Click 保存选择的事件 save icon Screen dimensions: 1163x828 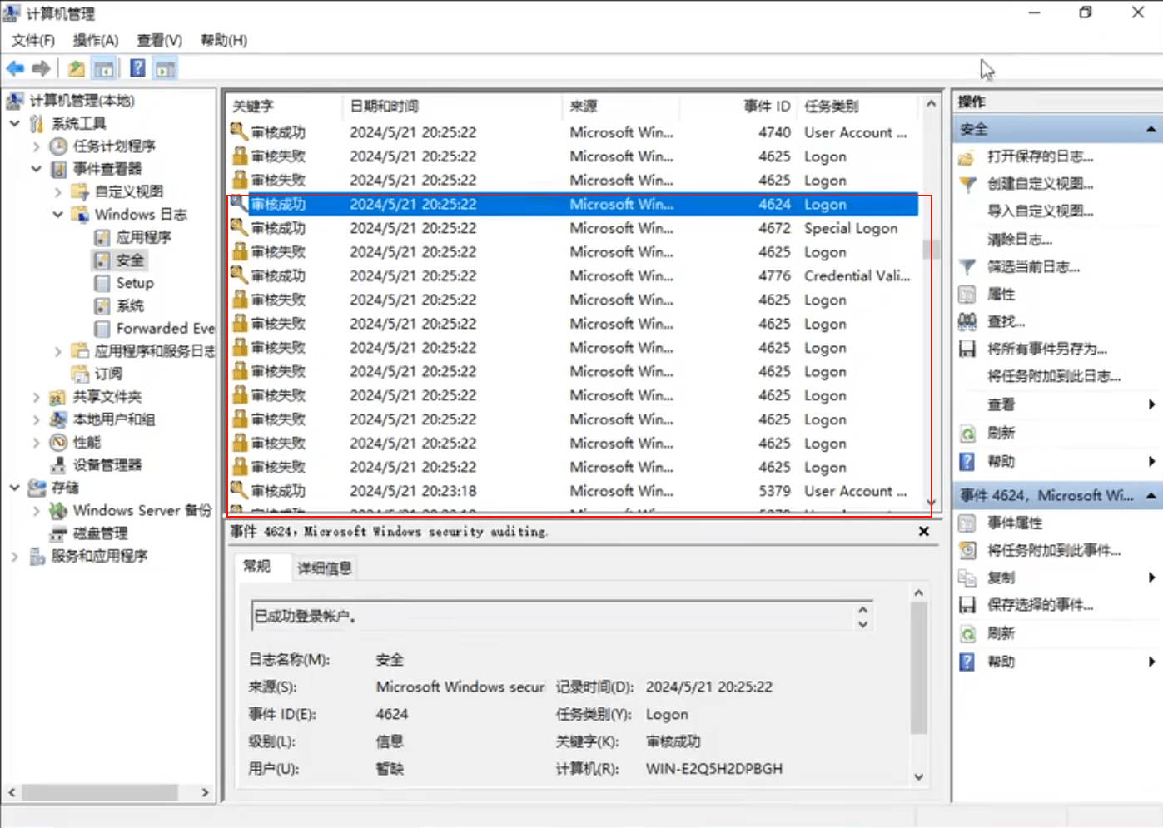click(967, 605)
